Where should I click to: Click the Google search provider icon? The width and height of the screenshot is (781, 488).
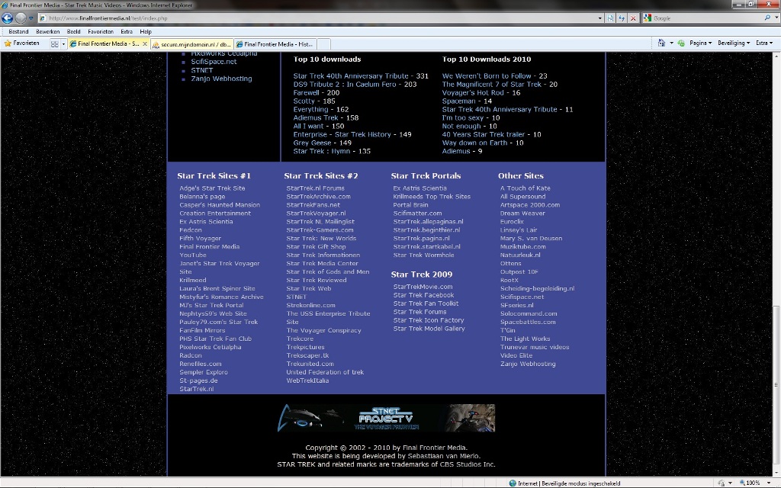point(648,18)
